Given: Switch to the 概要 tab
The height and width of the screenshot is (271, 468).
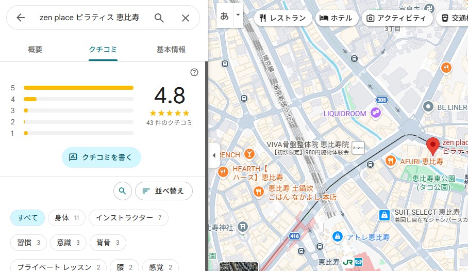Looking at the screenshot, I should point(35,50).
